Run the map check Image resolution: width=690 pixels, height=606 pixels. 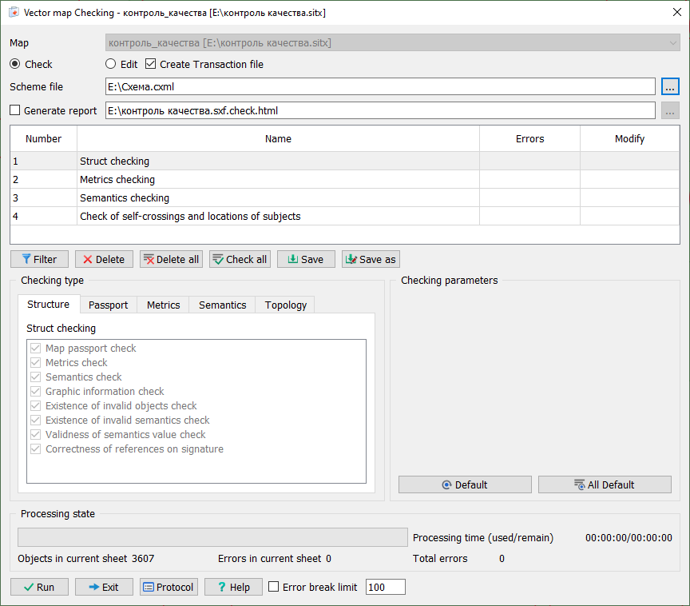39,587
